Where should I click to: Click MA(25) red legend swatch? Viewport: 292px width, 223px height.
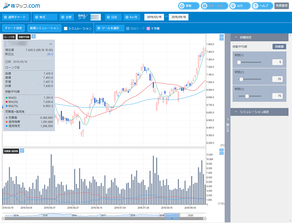7,102
